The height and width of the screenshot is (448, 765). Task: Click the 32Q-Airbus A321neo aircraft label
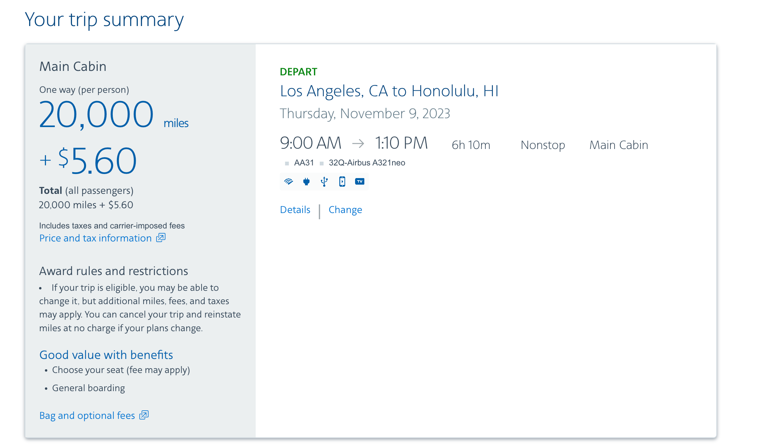(x=367, y=163)
